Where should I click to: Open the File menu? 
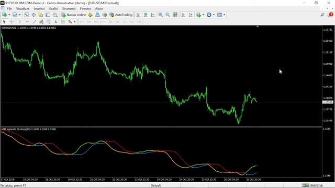[x=9, y=8]
